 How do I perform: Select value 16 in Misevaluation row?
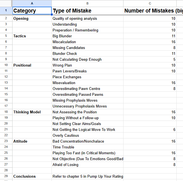pos(150,83)
